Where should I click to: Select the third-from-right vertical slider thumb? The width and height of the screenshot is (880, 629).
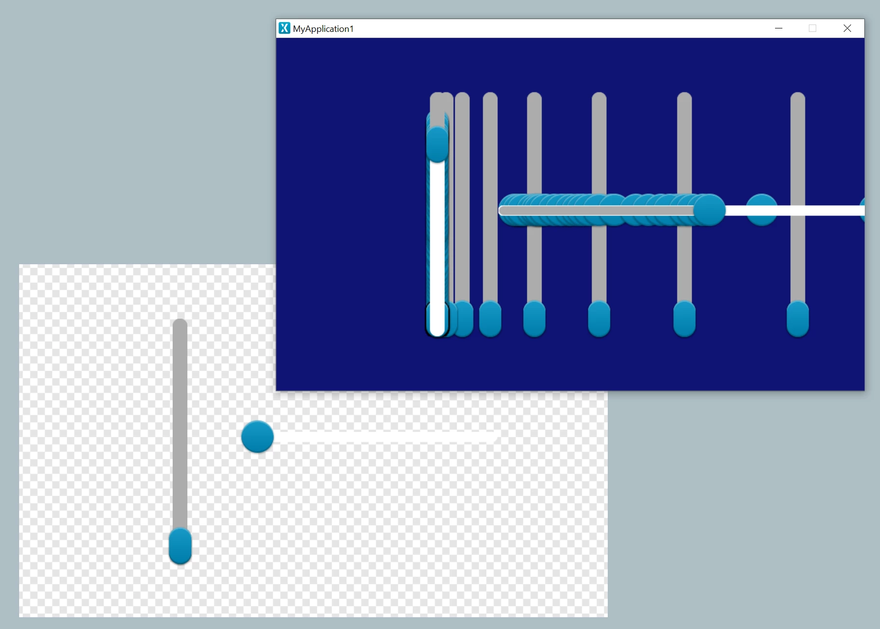coord(599,319)
